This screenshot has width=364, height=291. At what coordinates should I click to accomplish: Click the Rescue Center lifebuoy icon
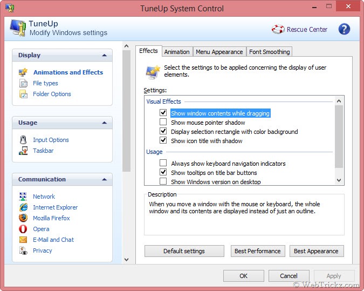pos(278,29)
